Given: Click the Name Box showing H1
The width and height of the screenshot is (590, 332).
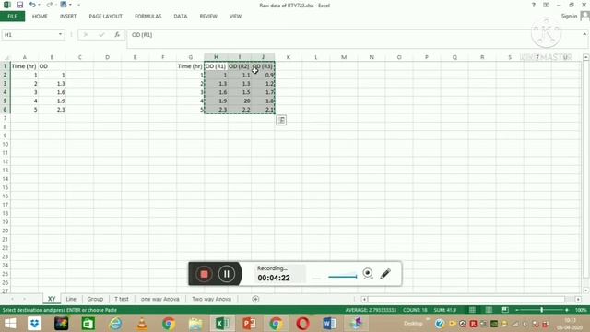Looking at the screenshot, I should [x=29, y=35].
